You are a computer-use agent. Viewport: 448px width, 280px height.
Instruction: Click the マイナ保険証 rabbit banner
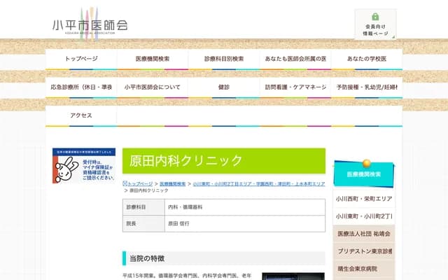click(84, 167)
